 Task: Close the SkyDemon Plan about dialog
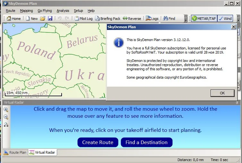pos(234,27)
